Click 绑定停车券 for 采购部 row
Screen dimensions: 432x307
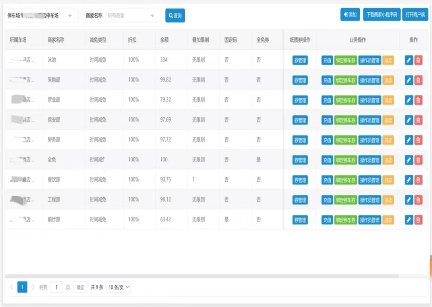[x=345, y=80]
